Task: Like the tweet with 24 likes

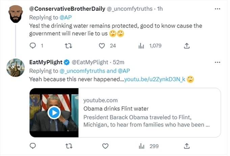Action: click(x=102, y=46)
